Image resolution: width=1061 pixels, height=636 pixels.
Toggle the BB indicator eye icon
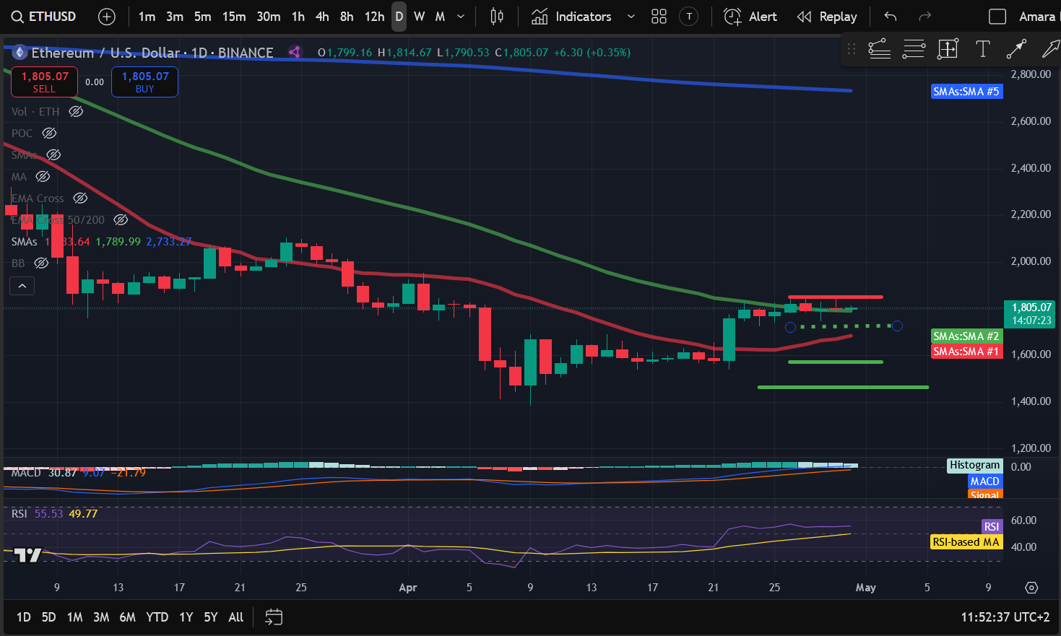click(x=41, y=263)
